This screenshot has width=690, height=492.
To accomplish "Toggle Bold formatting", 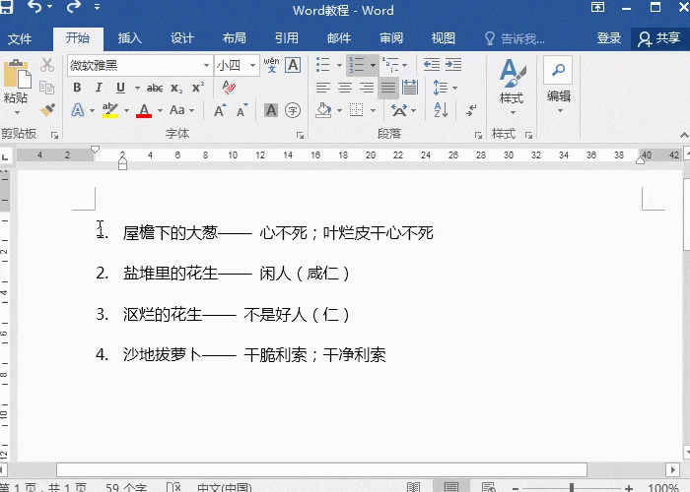I will 77,88.
